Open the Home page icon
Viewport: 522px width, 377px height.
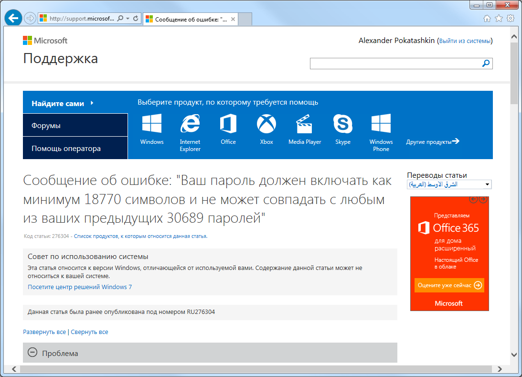point(487,18)
